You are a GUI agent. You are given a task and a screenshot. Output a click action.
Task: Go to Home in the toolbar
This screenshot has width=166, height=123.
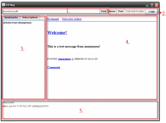point(112,11)
